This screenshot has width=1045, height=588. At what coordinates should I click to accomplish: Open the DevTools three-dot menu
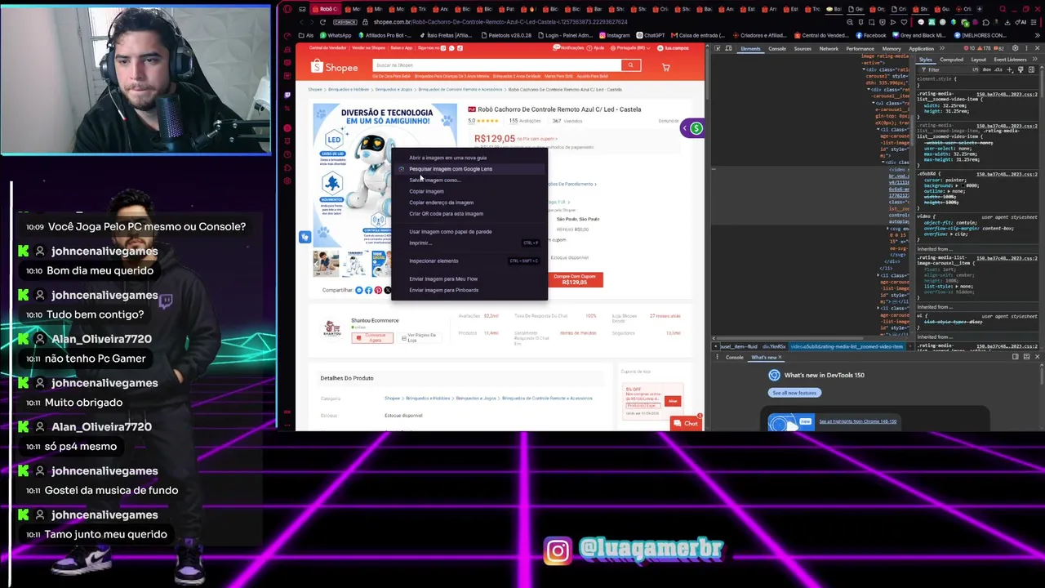1027,48
